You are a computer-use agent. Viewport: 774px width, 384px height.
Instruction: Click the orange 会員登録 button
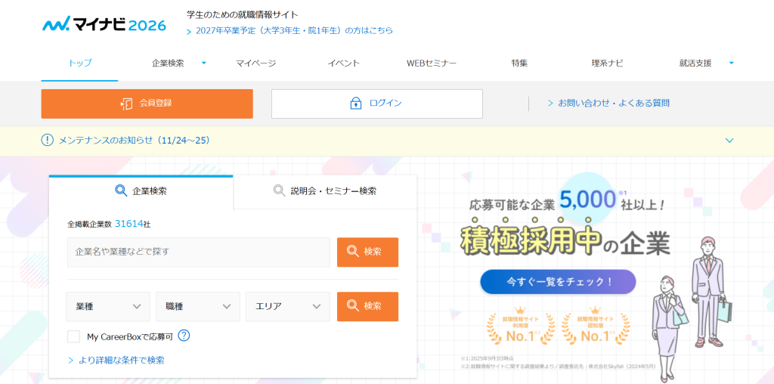tap(147, 104)
